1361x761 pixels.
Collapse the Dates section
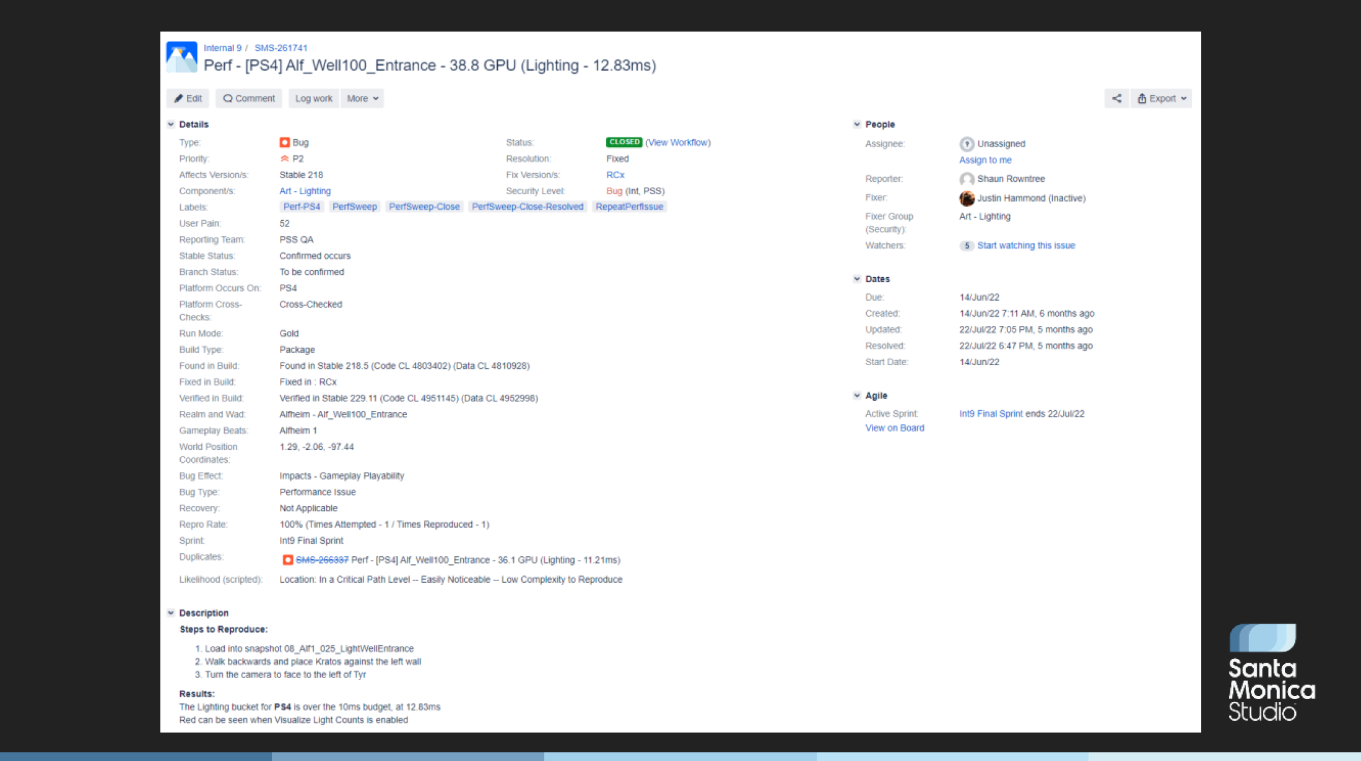(857, 279)
